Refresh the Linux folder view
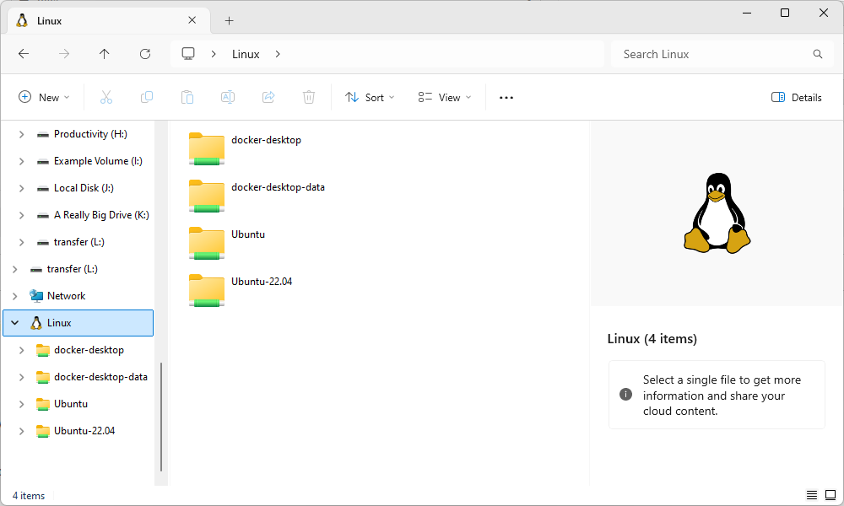This screenshot has height=506, width=844. [x=145, y=54]
